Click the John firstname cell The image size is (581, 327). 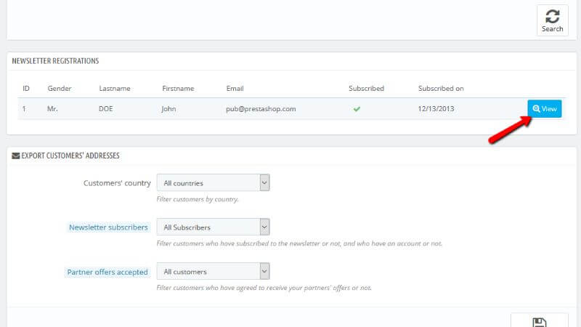click(x=168, y=108)
